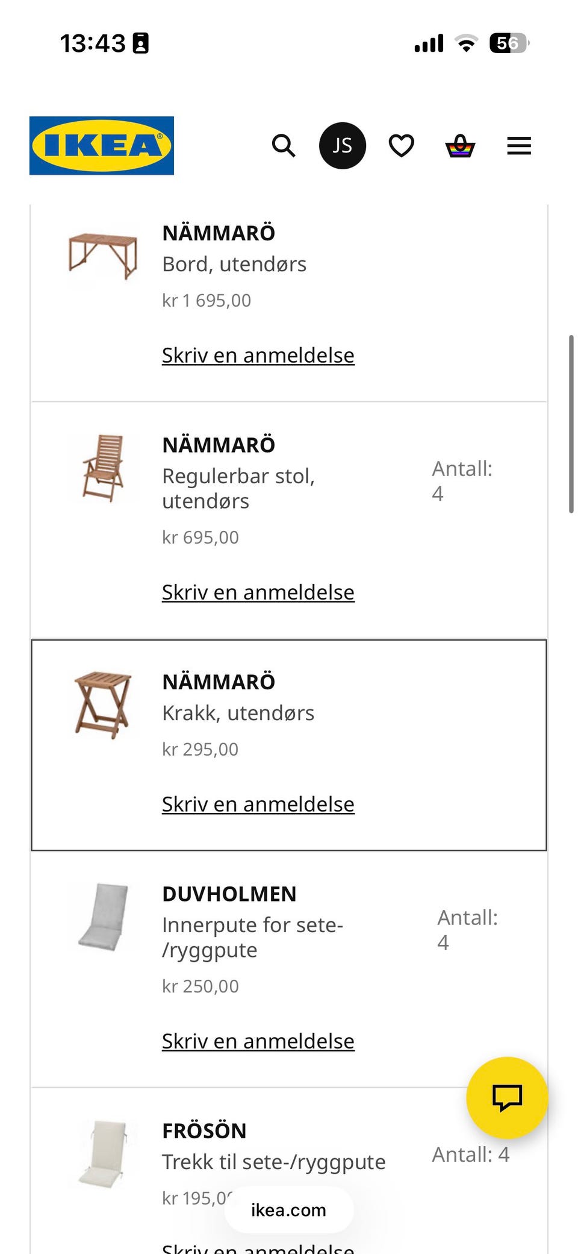Write a review for DUVHOLMEN Innerpute
Image resolution: width=578 pixels, height=1254 pixels.
pyautogui.click(x=258, y=1041)
